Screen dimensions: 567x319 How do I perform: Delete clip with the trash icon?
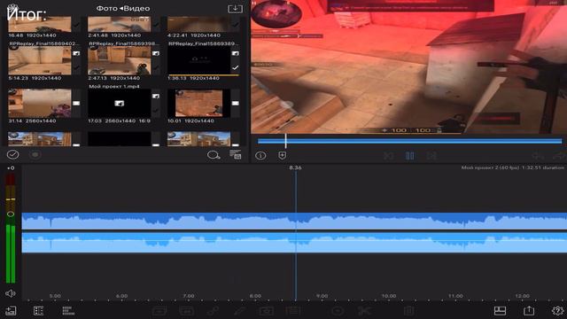(409, 311)
